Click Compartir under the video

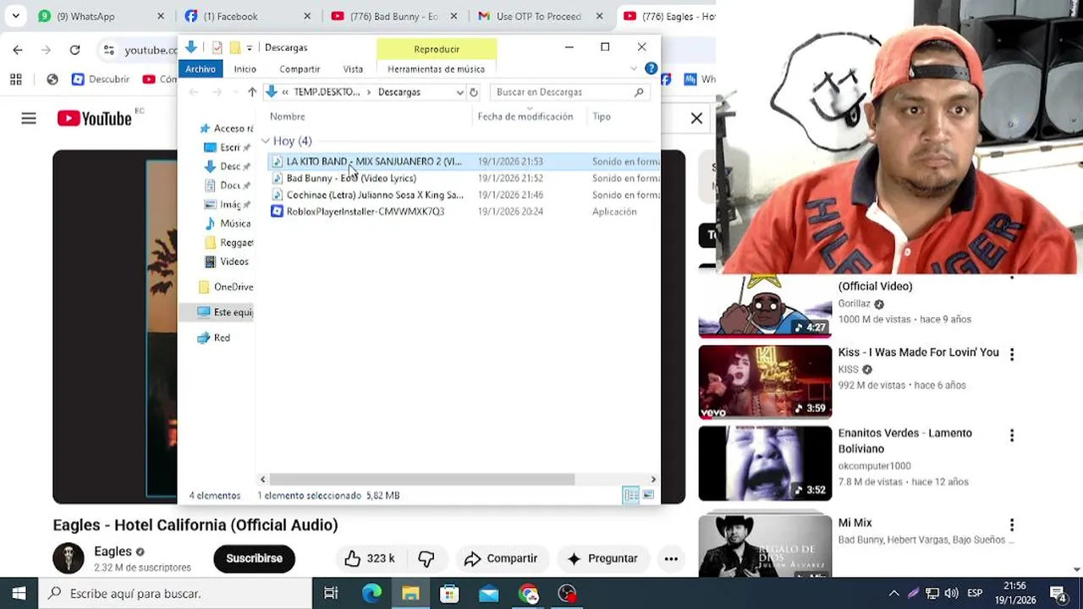[501, 558]
